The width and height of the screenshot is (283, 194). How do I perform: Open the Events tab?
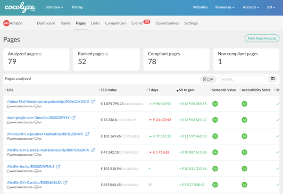(137, 23)
